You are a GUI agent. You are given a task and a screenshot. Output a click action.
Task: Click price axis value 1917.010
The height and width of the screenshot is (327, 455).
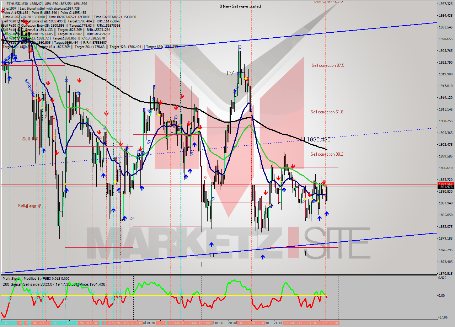pos(445,86)
